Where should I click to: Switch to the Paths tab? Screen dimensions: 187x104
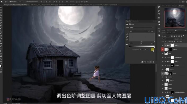(x=174, y=33)
